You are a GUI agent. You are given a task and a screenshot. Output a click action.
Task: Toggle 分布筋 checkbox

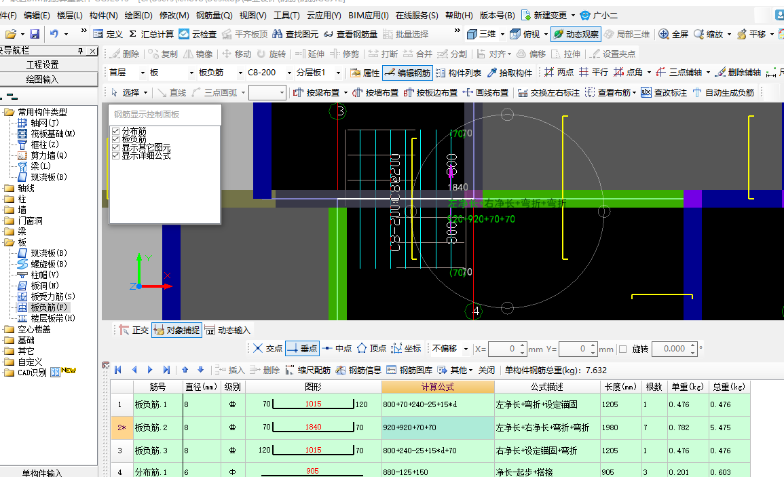click(115, 131)
